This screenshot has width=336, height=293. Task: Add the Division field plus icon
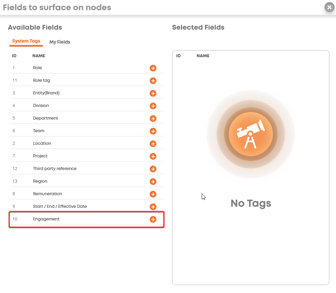(153, 106)
